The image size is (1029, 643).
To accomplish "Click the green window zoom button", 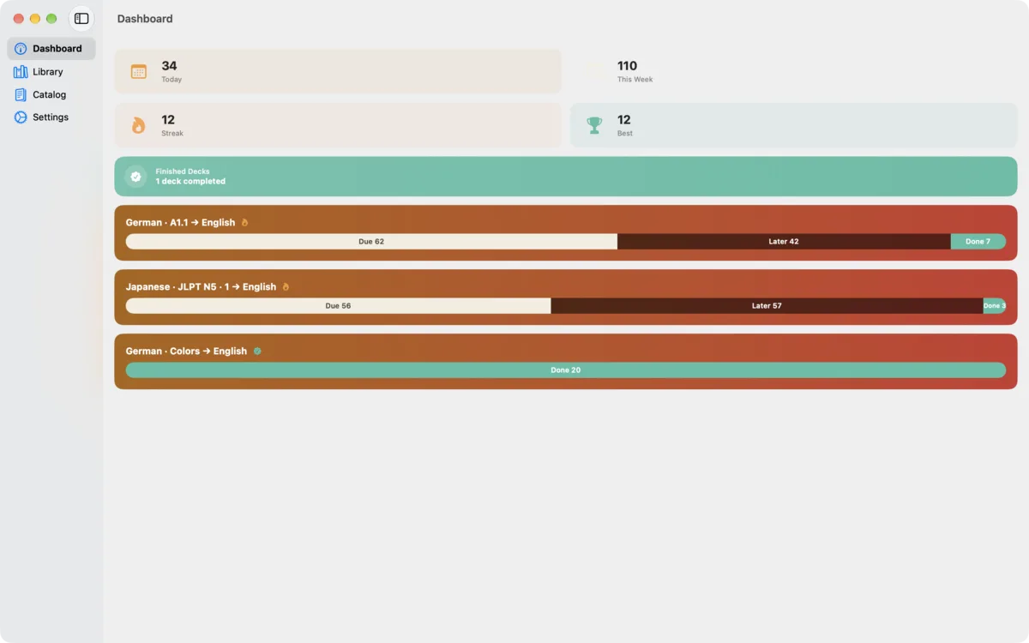I will (x=51, y=19).
